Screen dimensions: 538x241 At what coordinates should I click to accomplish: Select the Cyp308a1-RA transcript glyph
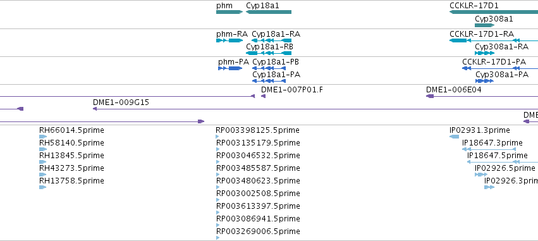click(x=484, y=53)
